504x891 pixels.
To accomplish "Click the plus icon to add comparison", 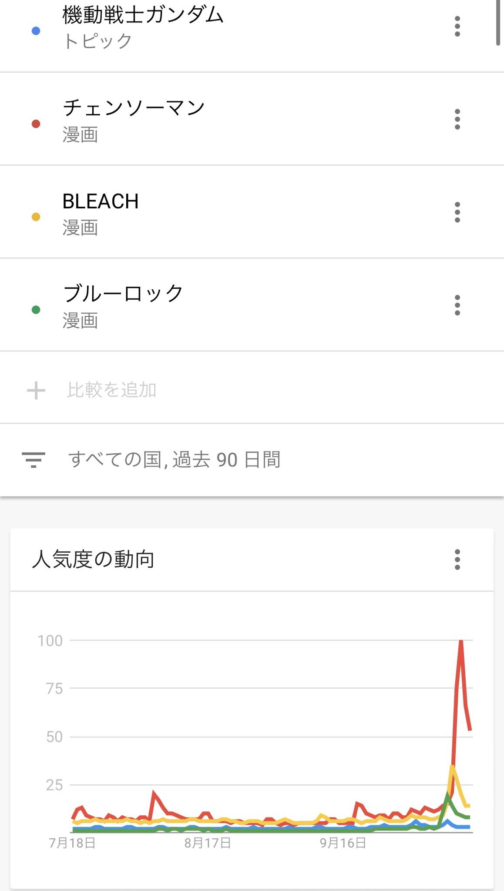I will point(36,390).
